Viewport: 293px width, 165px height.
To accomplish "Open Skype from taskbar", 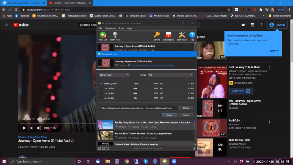I will coord(146,161).
